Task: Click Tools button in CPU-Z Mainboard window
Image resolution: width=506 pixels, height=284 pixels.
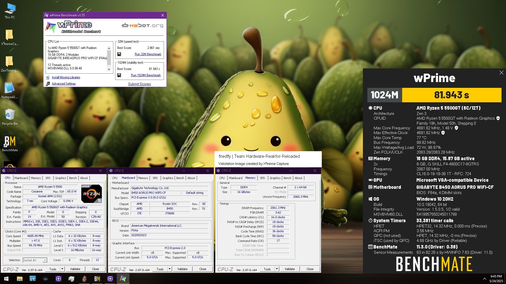Action: (160, 269)
